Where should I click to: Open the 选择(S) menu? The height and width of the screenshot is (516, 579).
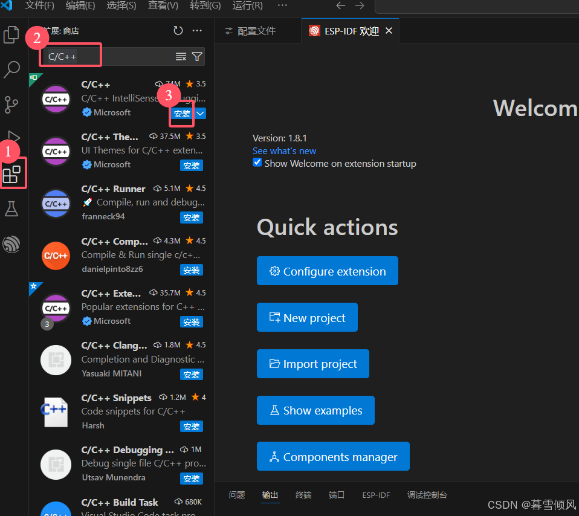coord(121,5)
